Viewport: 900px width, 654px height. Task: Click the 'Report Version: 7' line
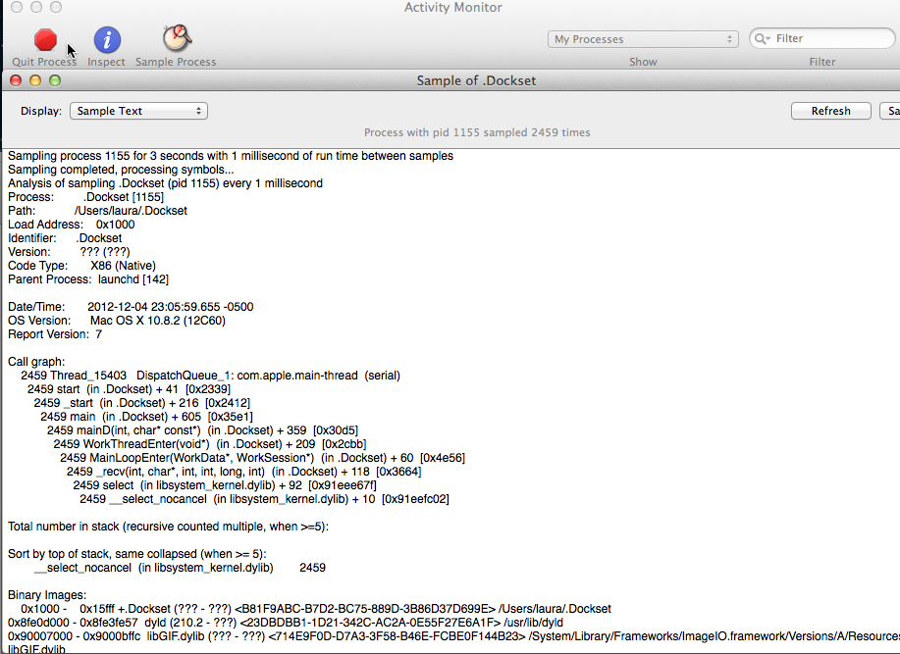click(x=55, y=334)
